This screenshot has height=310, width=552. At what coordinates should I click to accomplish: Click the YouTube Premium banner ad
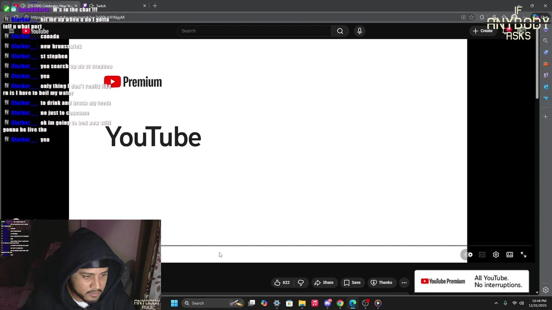(x=472, y=282)
